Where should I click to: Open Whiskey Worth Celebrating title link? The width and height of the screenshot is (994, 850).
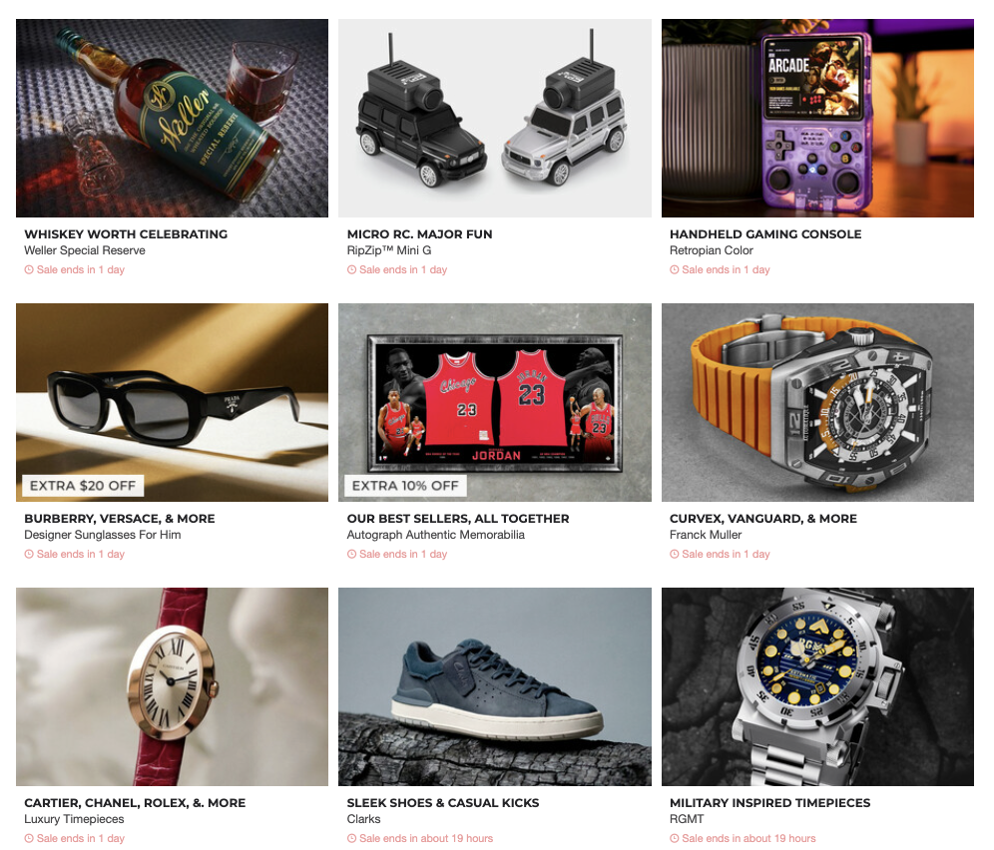coord(126,233)
